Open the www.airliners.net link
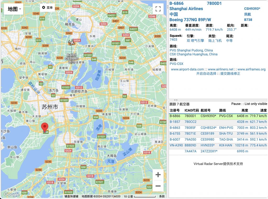Screen dimensions: 268x199 click(220, 69)
